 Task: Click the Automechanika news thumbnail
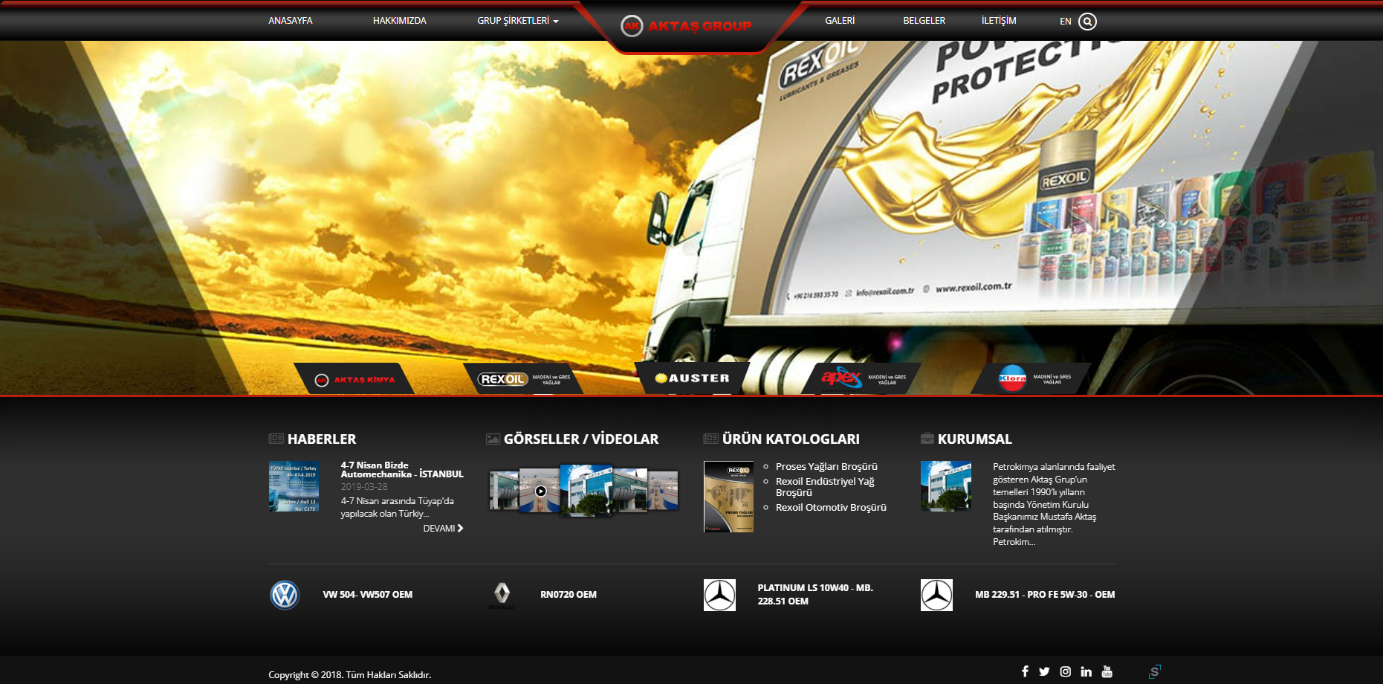pos(294,486)
